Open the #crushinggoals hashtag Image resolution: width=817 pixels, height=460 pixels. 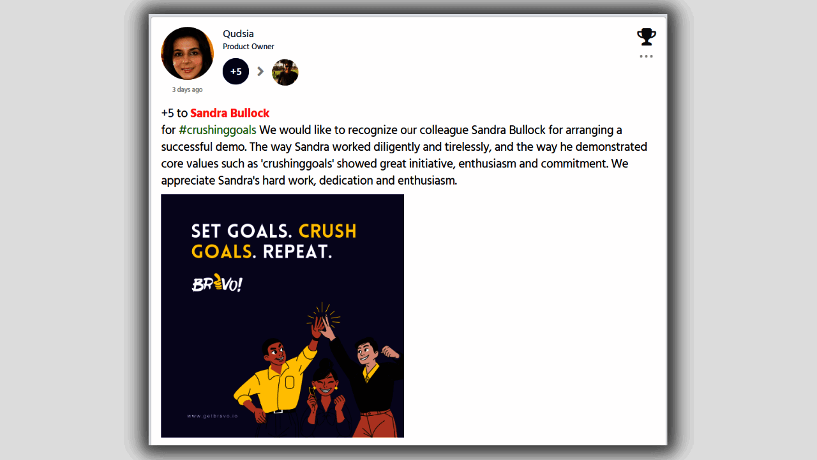(217, 130)
